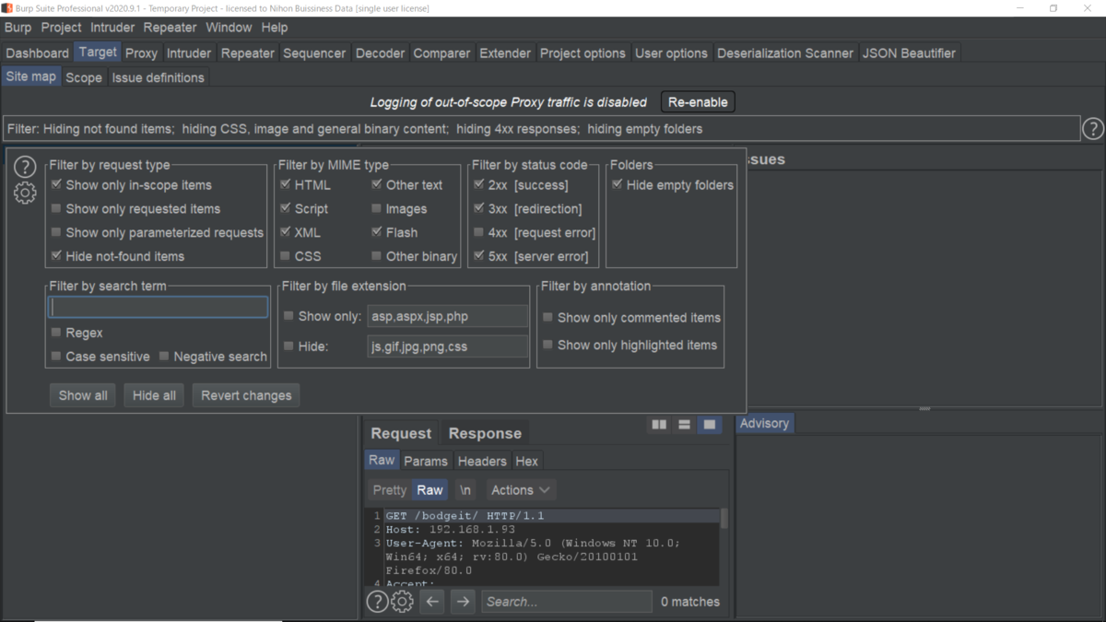Switch to the Dashboard tab
Image resolution: width=1106 pixels, height=622 pixels.
[x=37, y=53]
